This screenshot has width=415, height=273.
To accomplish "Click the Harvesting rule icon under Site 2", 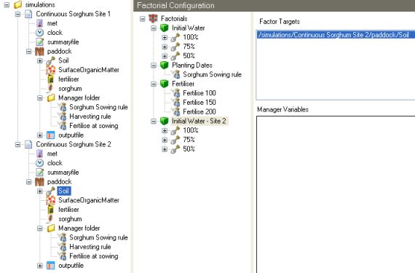I will [x=63, y=247].
